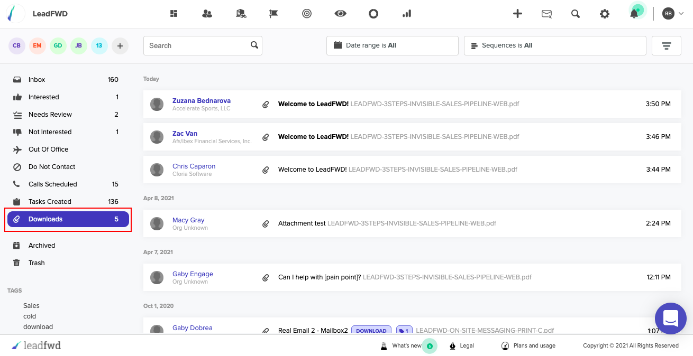Toggle the EM user avatar filter
The width and height of the screenshot is (693, 356).
tap(37, 46)
